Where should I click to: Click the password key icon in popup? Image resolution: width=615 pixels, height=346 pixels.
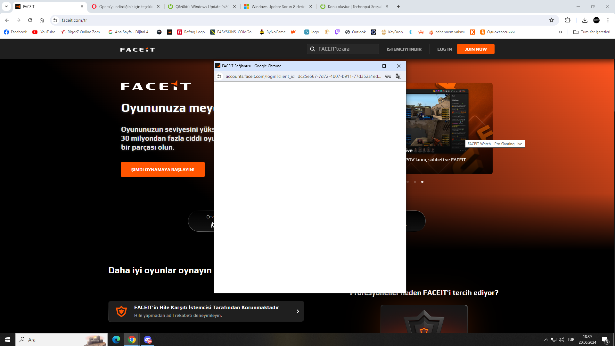click(x=388, y=76)
